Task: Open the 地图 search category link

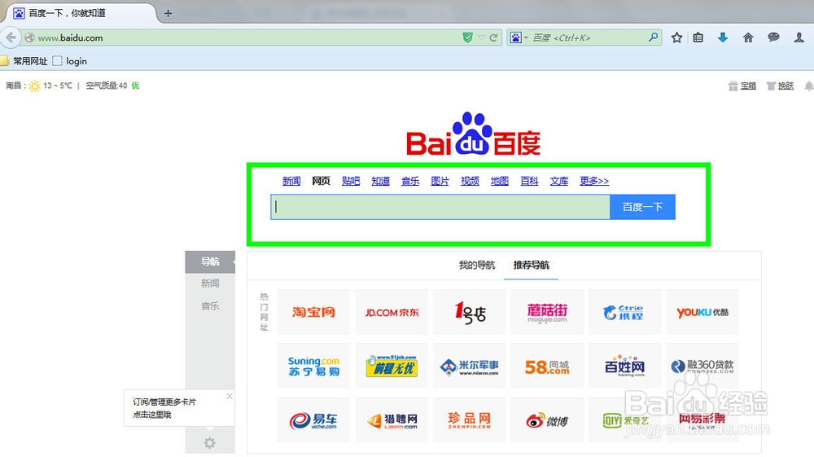Action: 500,181
